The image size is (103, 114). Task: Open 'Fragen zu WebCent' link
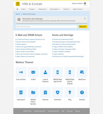click(58, 54)
